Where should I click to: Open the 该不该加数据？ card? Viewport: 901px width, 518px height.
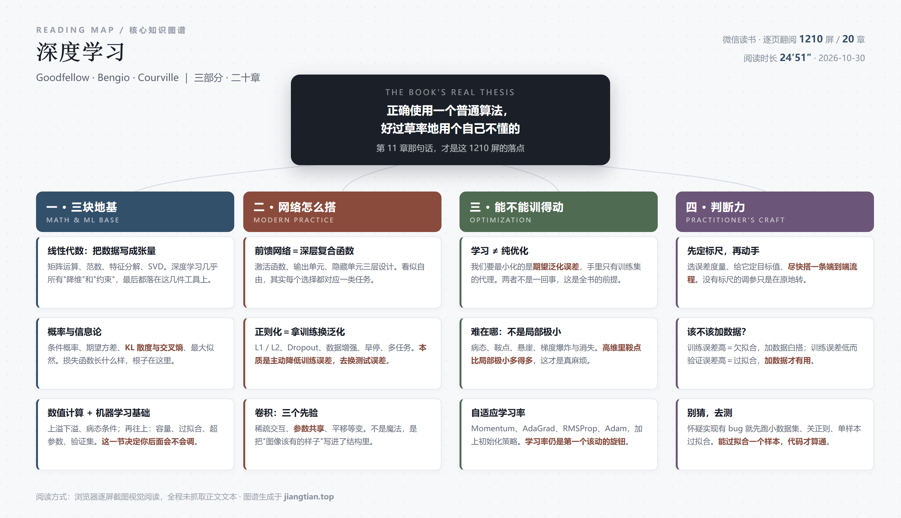click(775, 353)
